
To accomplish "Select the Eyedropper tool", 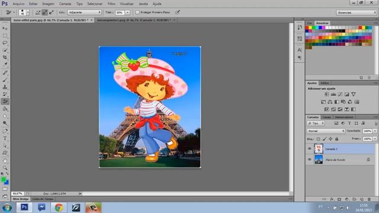I will (5, 64).
